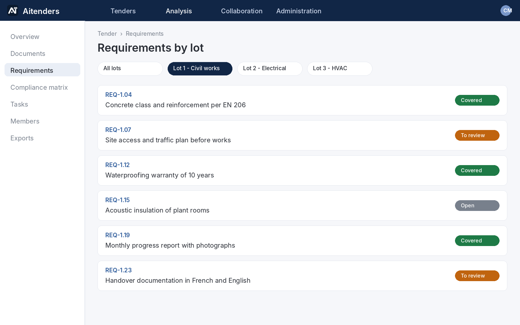Open Exports in the sidebar

(42, 138)
